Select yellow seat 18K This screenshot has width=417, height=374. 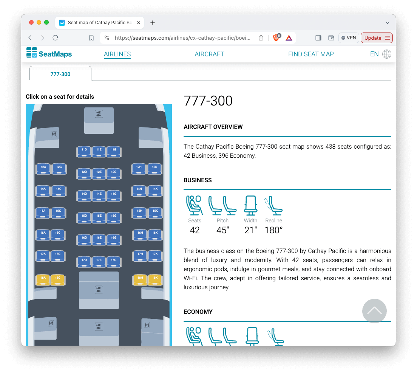coord(155,280)
